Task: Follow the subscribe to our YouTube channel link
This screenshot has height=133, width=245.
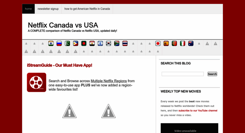Action: [198, 111]
